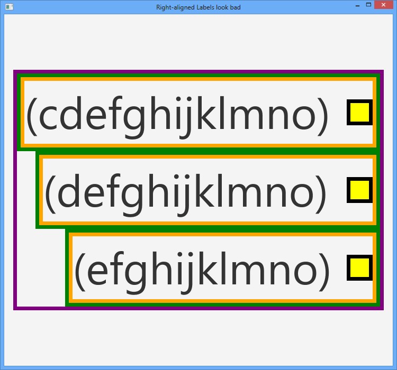Select the (efghijklmno) label text
Screen dimensions: 397x370
point(201,269)
